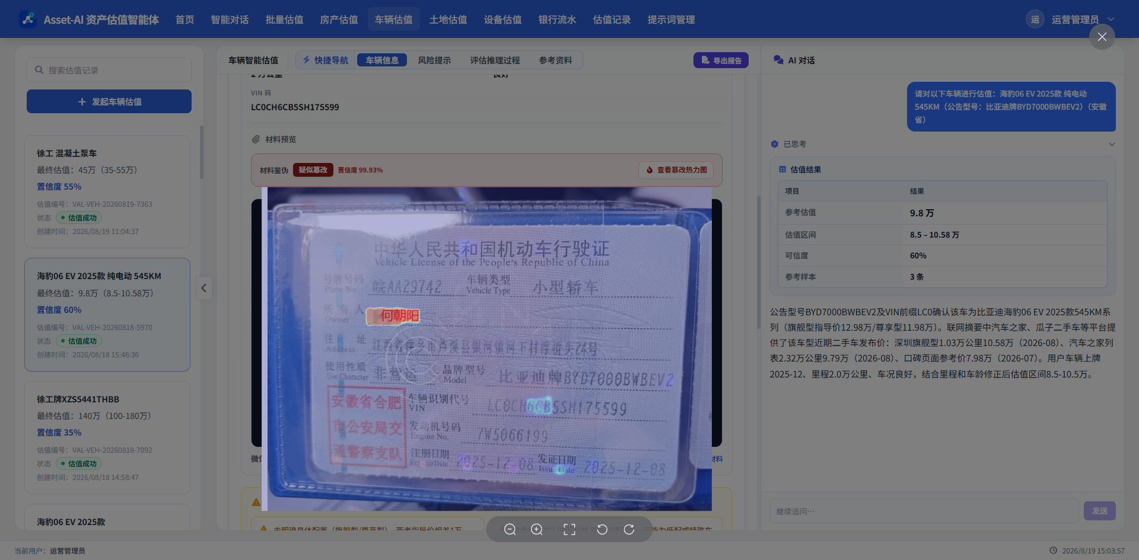
Task: Click the sidebar list scrollbar
Action: (x=202, y=152)
